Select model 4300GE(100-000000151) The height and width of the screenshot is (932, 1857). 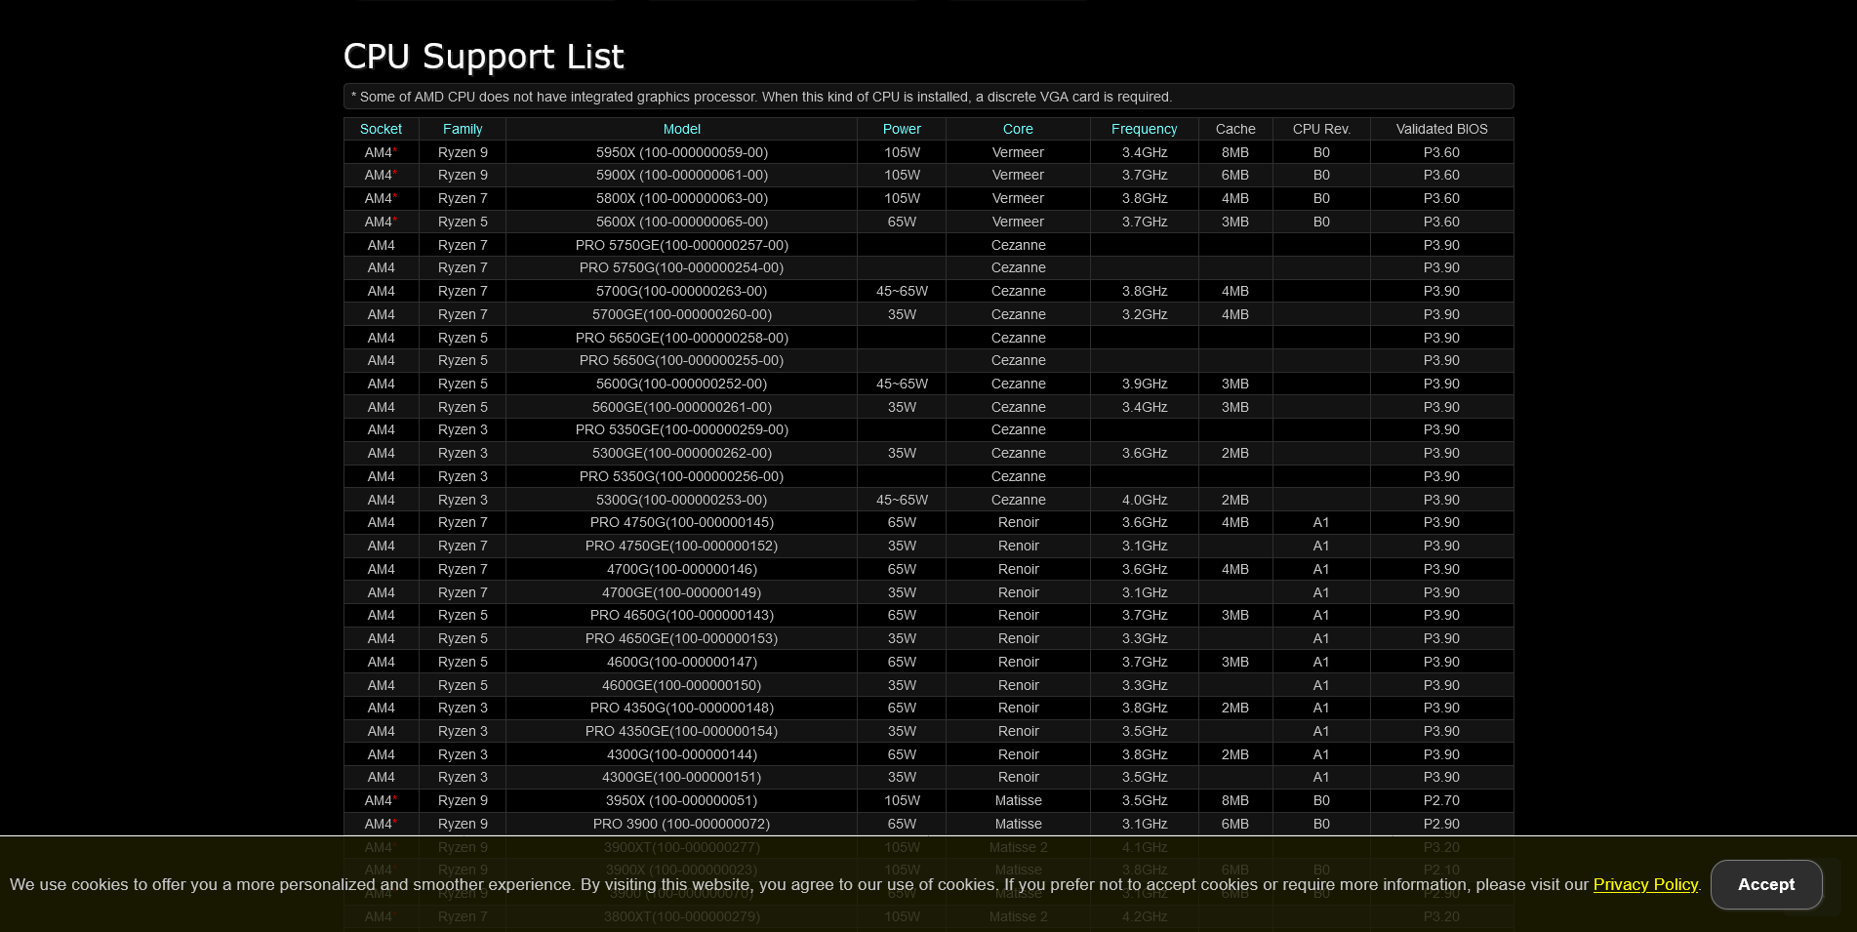(x=682, y=777)
